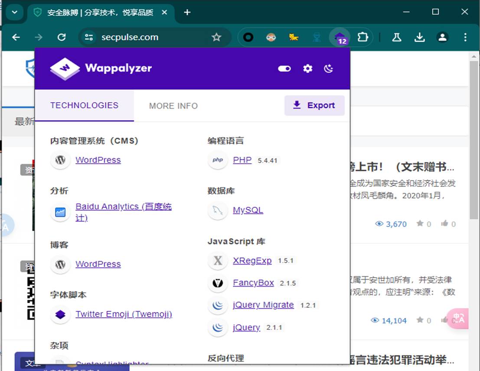
Task: Click the Wappalyzer extension icon with badge 12
Action: (340, 38)
